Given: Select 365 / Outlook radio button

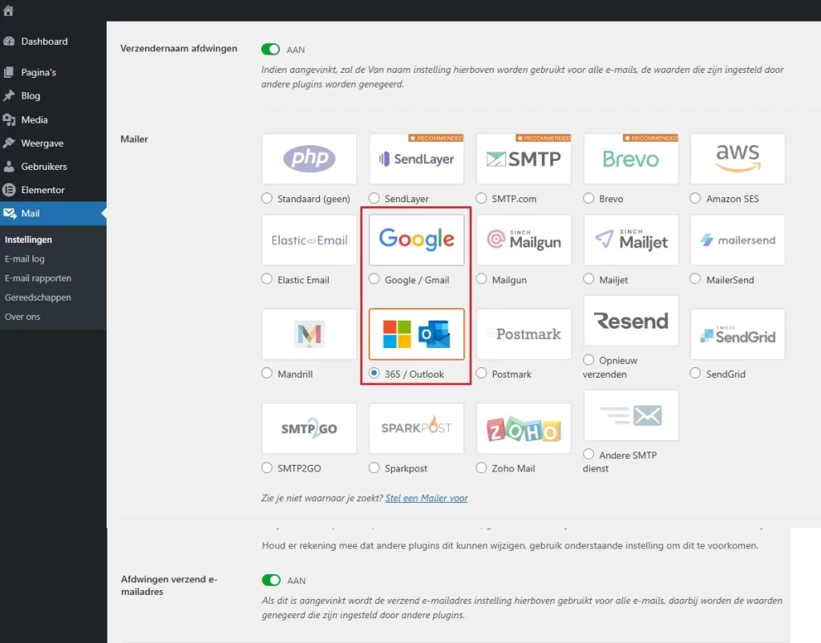Looking at the screenshot, I should pyautogui.click(x=374, y=374).
